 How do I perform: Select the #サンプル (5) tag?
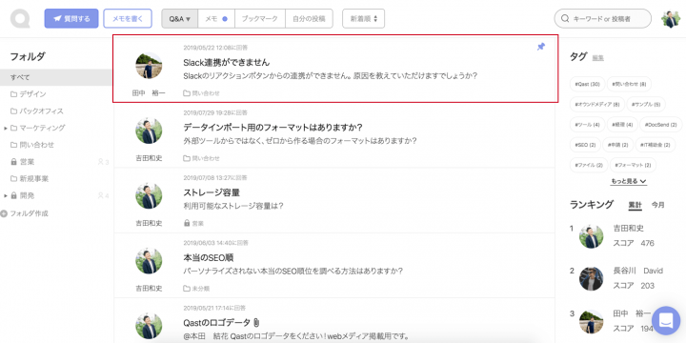646,105
